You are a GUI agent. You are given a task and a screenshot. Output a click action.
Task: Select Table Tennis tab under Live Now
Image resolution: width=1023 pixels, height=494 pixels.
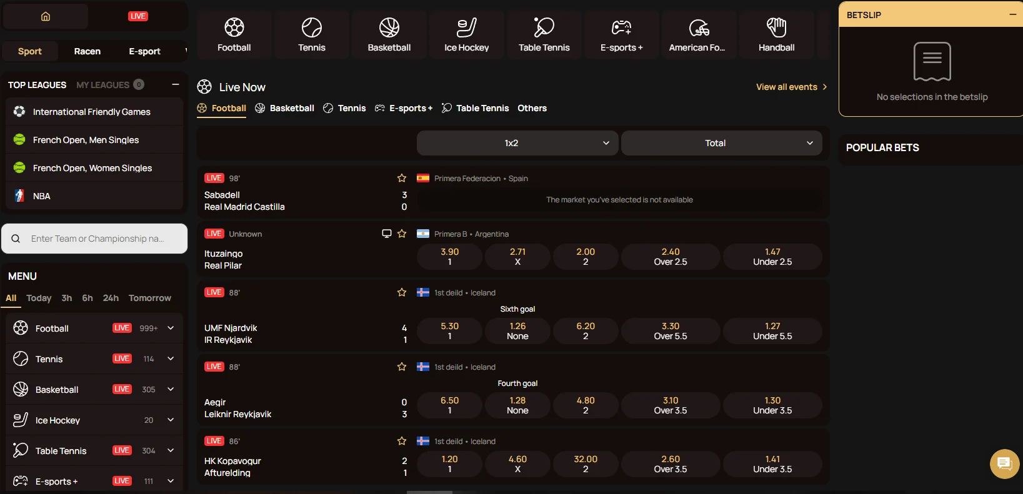[476, 108]
